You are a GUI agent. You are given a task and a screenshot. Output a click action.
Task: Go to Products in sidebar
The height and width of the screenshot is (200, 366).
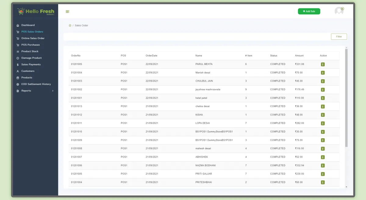(x=27, y=78)
